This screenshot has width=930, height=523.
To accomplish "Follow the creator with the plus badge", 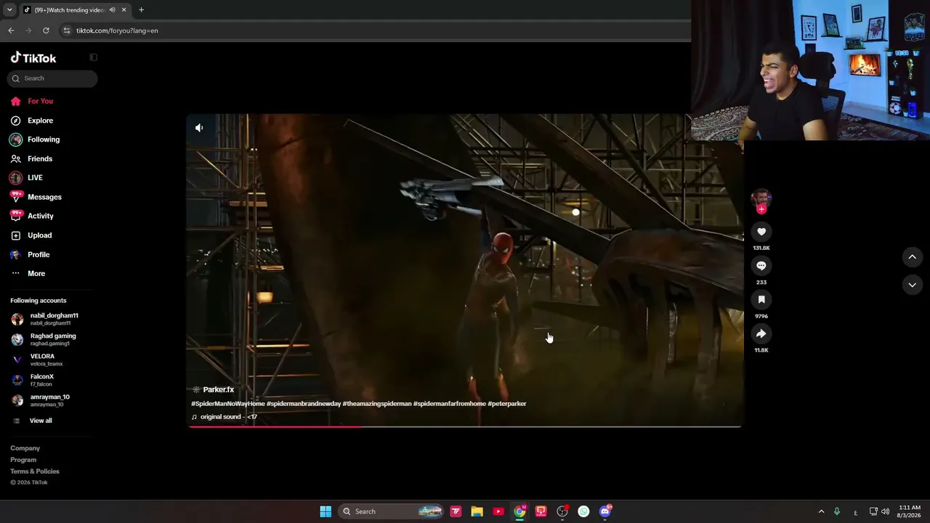I will [761, 209].
